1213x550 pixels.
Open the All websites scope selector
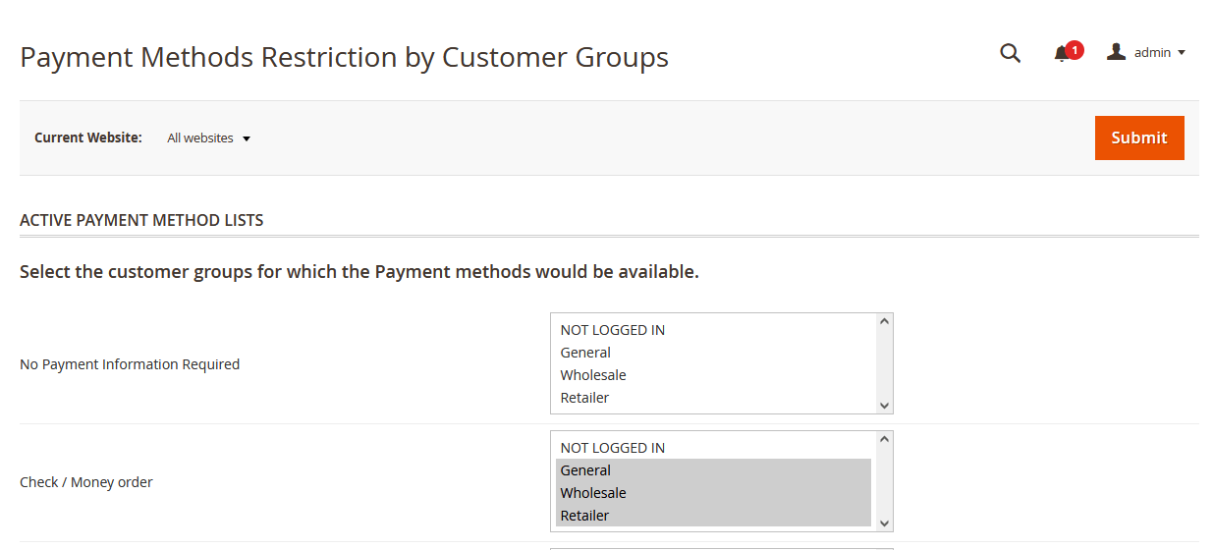pos(208,138)
